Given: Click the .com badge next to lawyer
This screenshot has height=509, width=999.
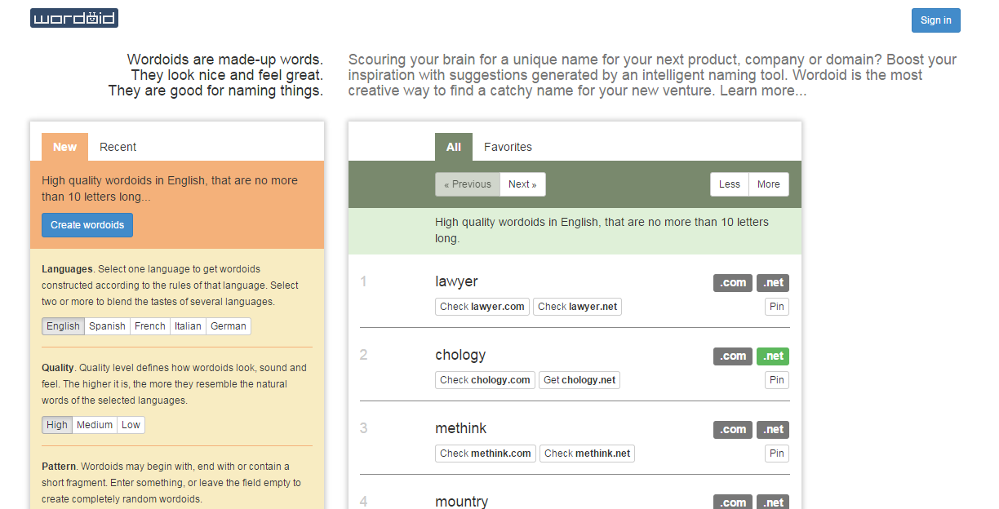Looking at the screenshot, I should [x=732, y=282].
